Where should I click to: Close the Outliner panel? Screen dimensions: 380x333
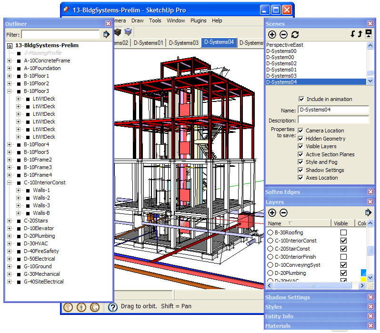(x=108, y=23)
